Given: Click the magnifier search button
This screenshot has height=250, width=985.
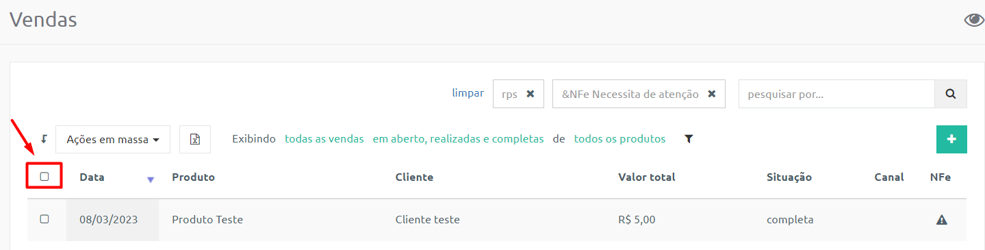Looking at the screenshot, I should point(951,94).
